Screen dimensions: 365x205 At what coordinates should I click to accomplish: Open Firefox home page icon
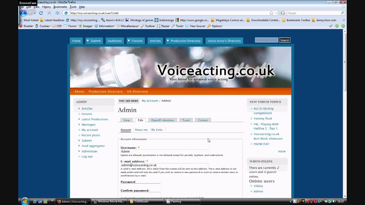coord(57,13)
